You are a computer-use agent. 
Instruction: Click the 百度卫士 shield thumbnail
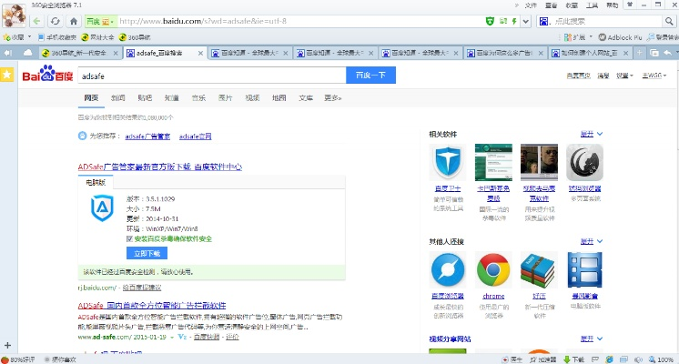tap(448, 162)
